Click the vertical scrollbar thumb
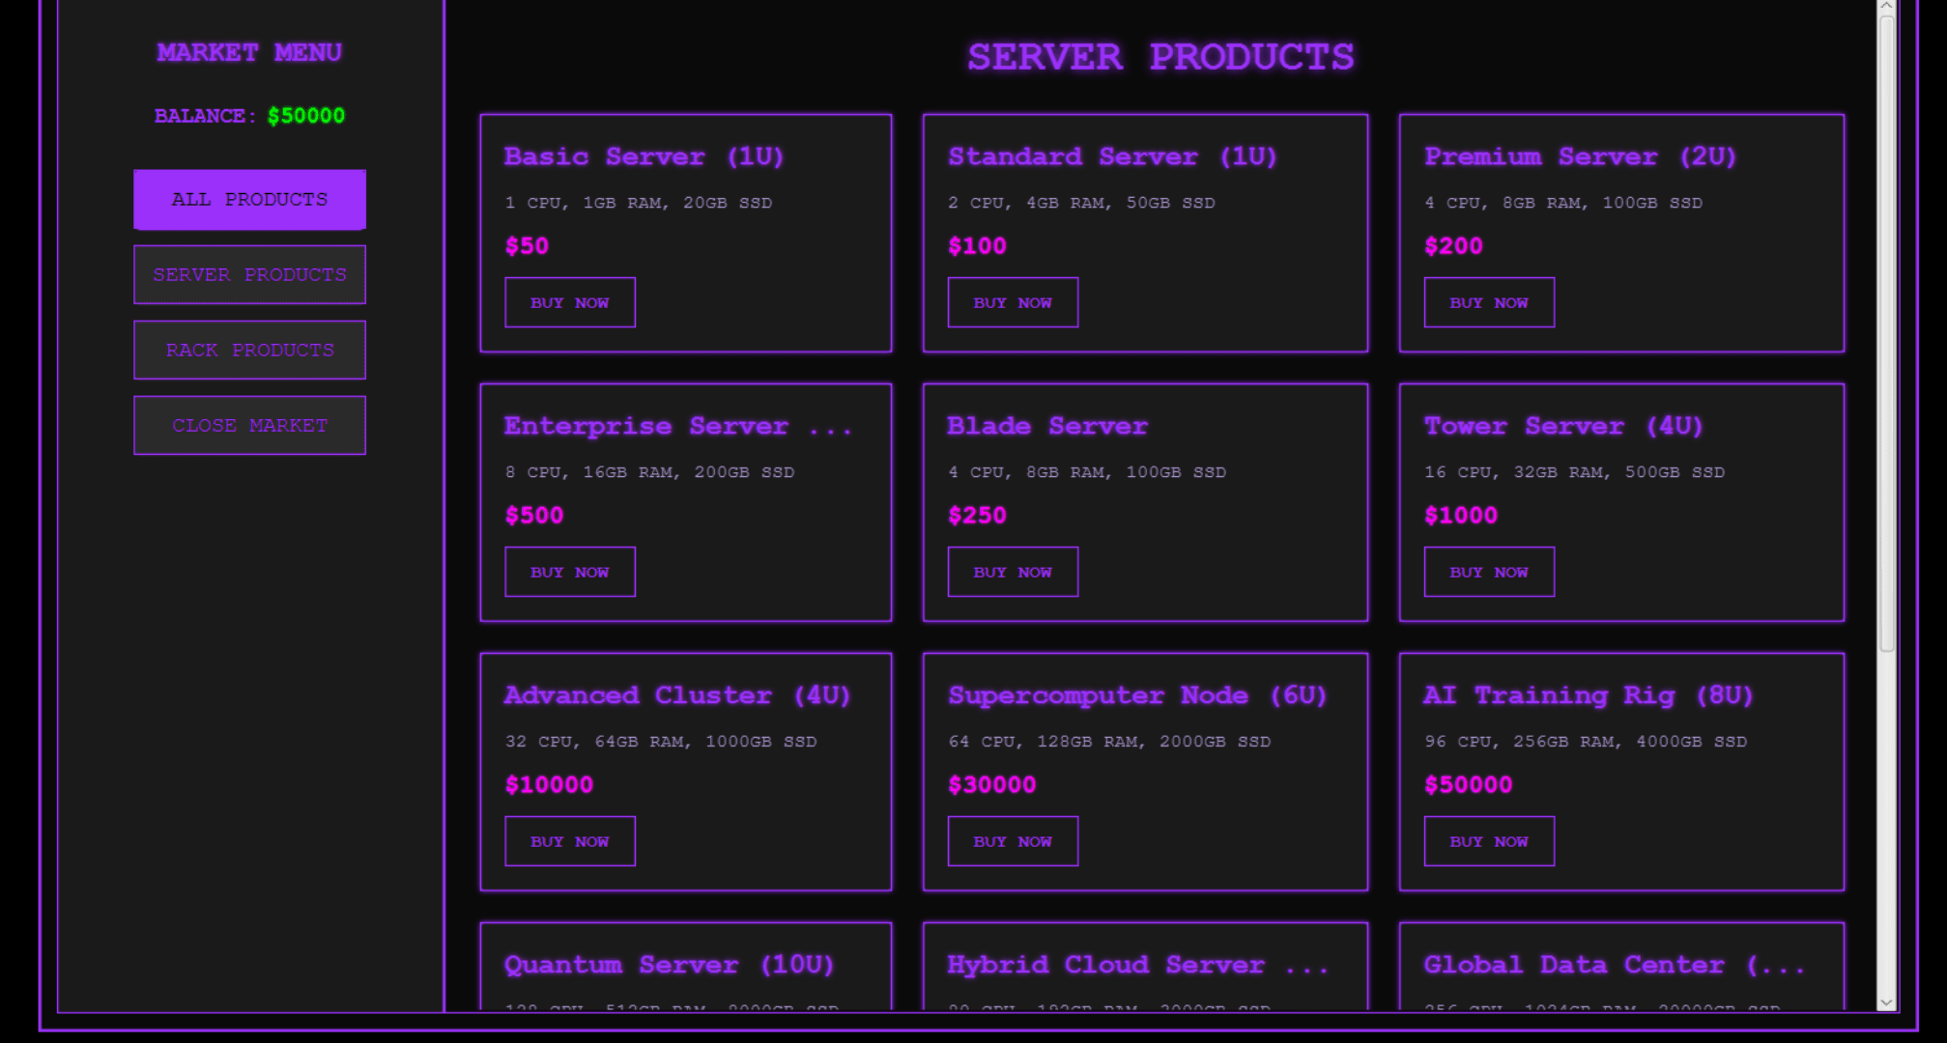Viewport: 1947px width, 1043px height. click(1886, 333)
